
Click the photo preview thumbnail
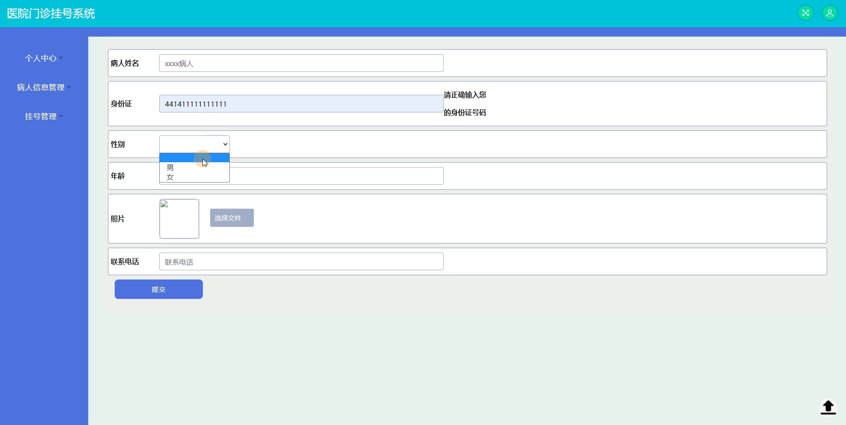179,219
